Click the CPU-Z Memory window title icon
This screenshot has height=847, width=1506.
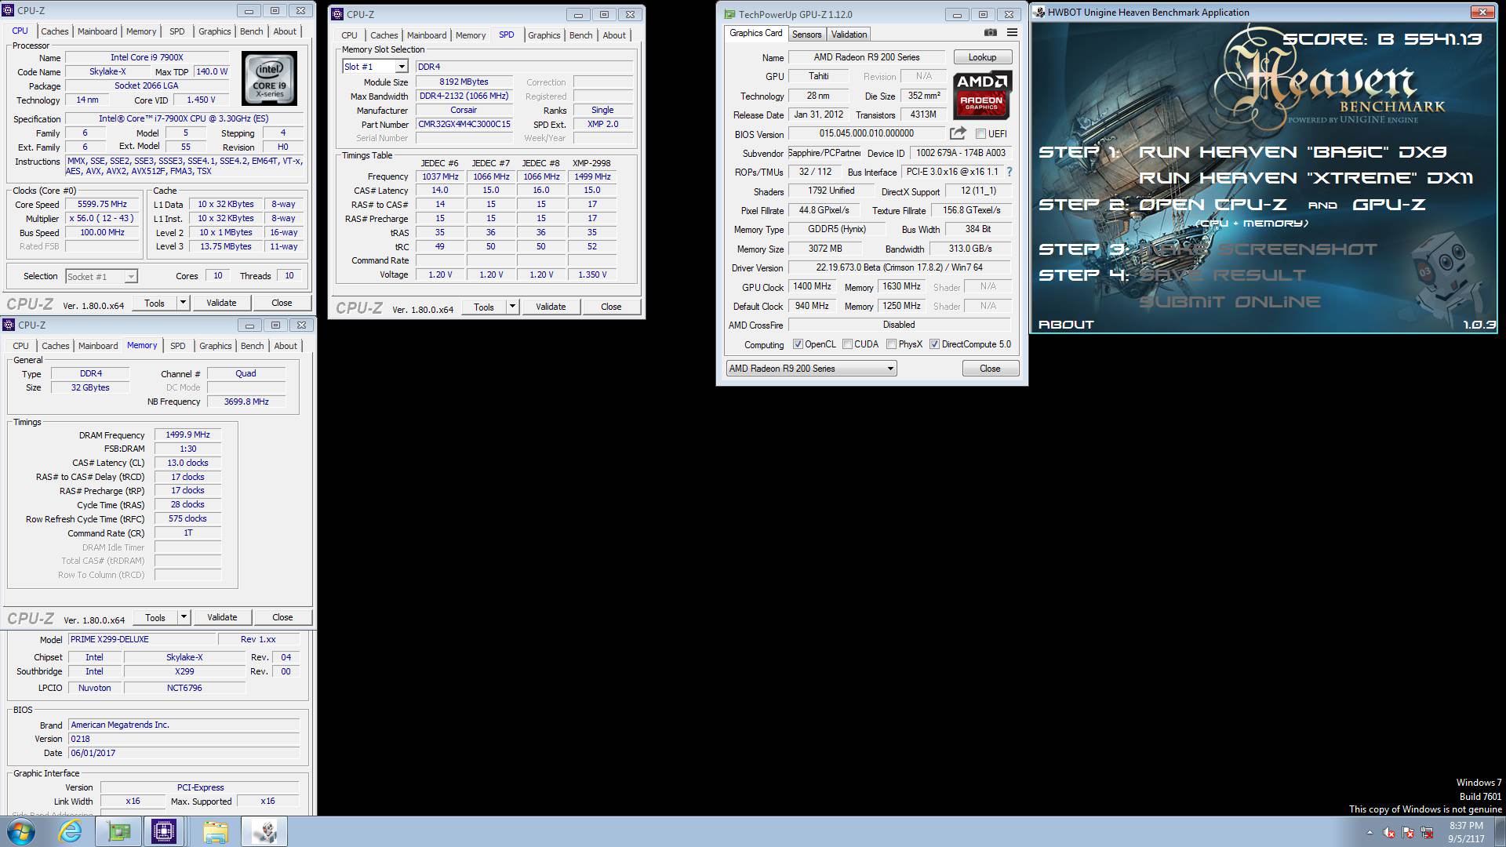click(x=9, y=325)
